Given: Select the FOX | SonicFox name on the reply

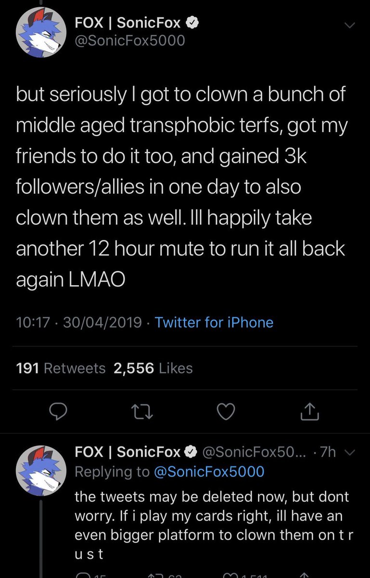Looking at the screenshot, I should (x=128, y=452).
